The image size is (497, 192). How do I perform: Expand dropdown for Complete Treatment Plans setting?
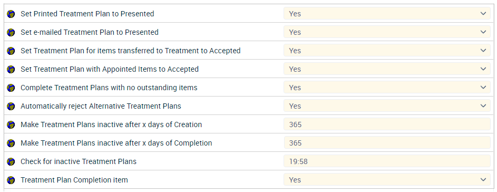[387, 87]
